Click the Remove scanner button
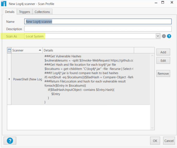 (x=163, y=74)
